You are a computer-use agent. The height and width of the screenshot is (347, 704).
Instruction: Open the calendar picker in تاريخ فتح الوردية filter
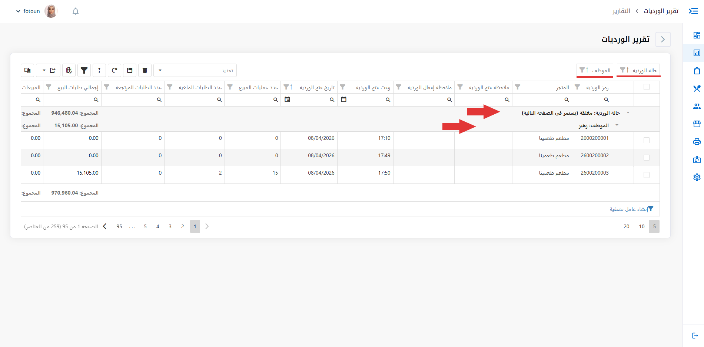(x=287, y=100)
